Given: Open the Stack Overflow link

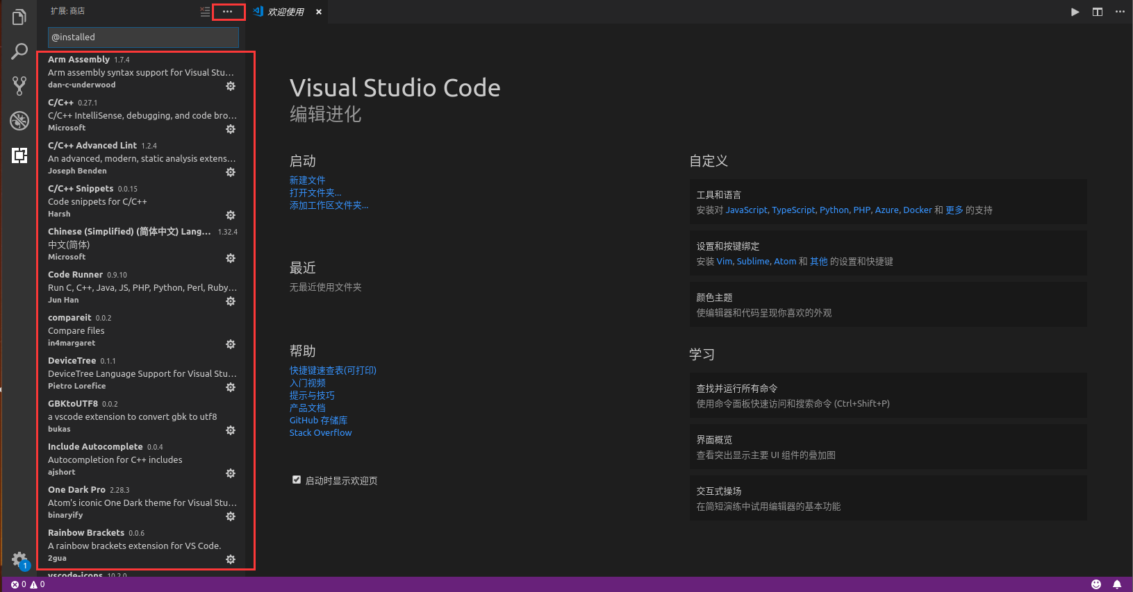Looking at the screenshot, I should [320, 433].
